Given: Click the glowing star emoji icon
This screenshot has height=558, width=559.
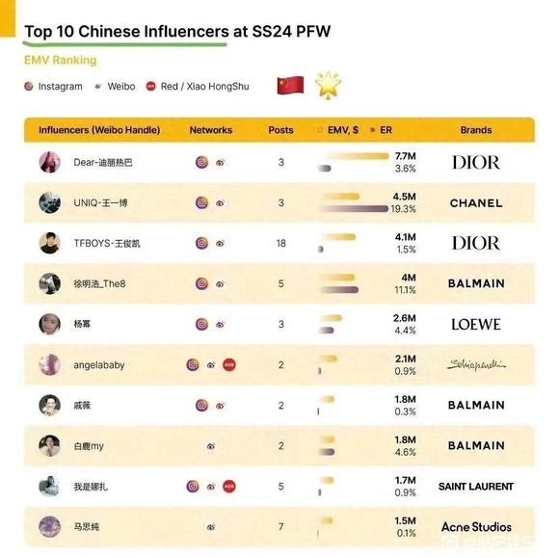Looking at the screenshot, I should 328,85.
